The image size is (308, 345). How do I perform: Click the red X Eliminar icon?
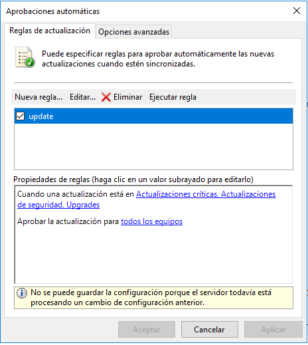[x=106, y=97]
